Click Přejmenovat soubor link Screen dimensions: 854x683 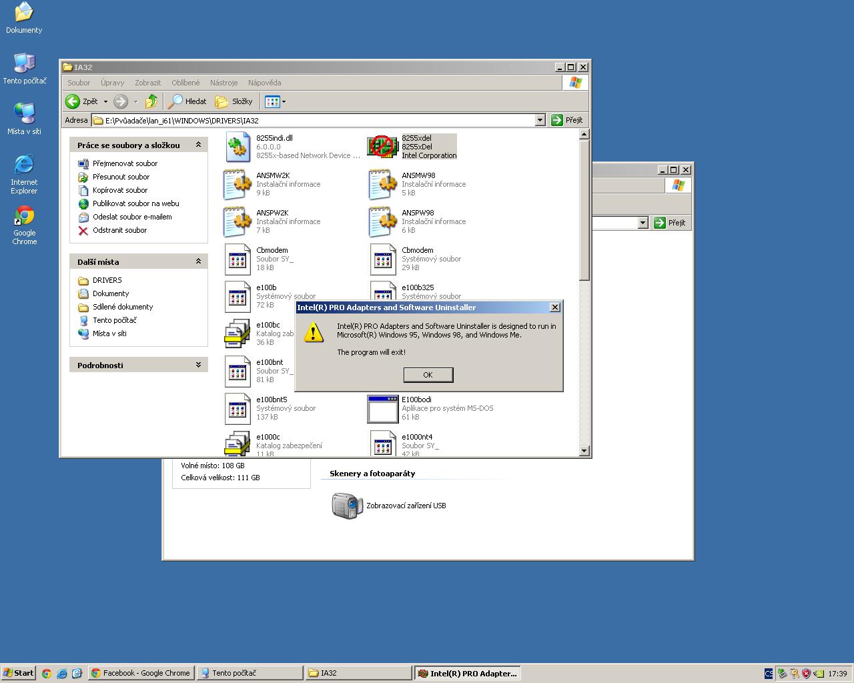(x=125, y=163)
